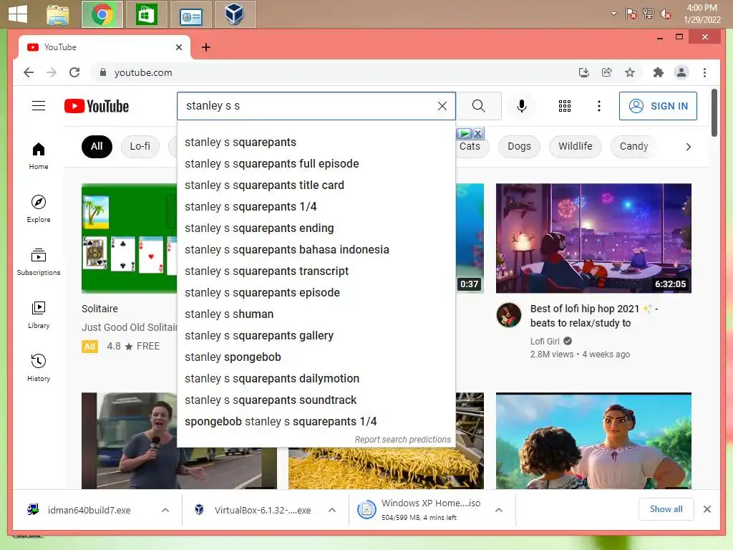Select the YouTube browser tab
The height and width of the screenshot is (550, 733).
pos(105,47)
